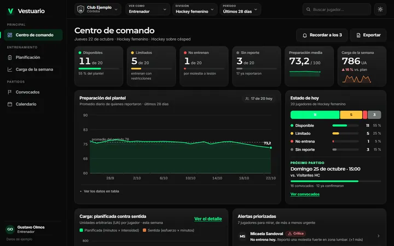The image size is (394, 246).
Task: Select the Convocados flag icon
Action: click(x=10, y=92)
